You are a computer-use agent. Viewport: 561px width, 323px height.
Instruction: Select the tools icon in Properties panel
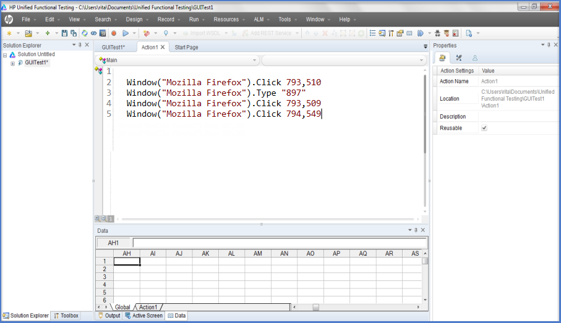(459, 58)
